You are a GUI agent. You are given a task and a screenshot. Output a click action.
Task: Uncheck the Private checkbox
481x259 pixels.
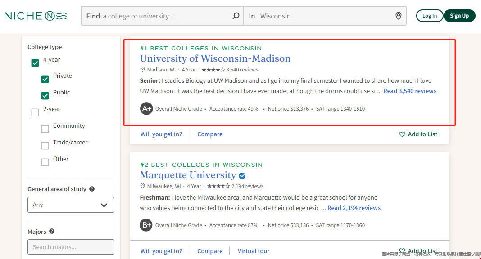tap(45, 79)
